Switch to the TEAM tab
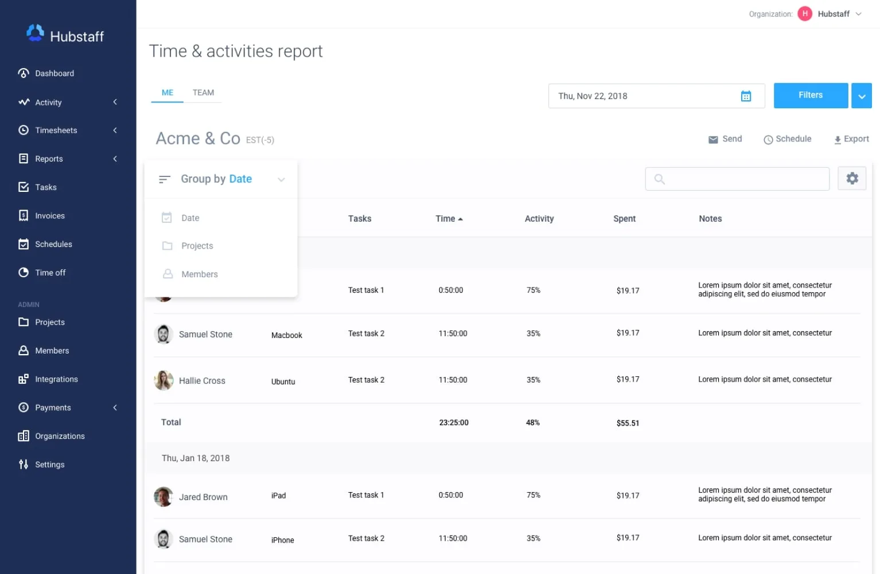 tap(203, 93)
